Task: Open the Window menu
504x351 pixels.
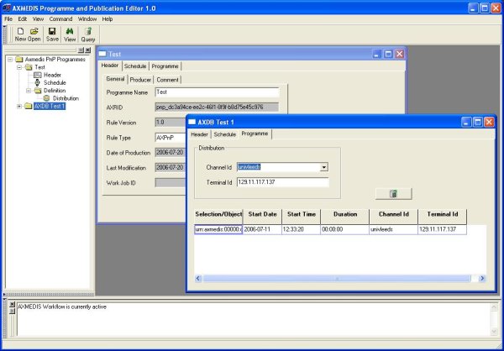Action: [x=87, y=19]
